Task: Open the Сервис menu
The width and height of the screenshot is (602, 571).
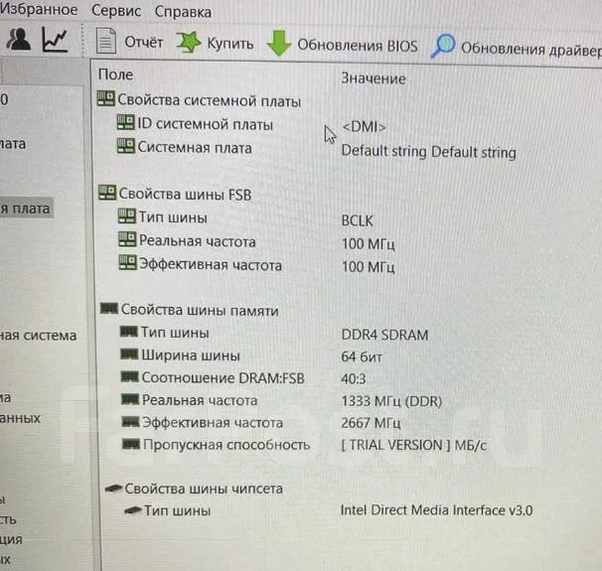Action: click(x=116, y=11)
